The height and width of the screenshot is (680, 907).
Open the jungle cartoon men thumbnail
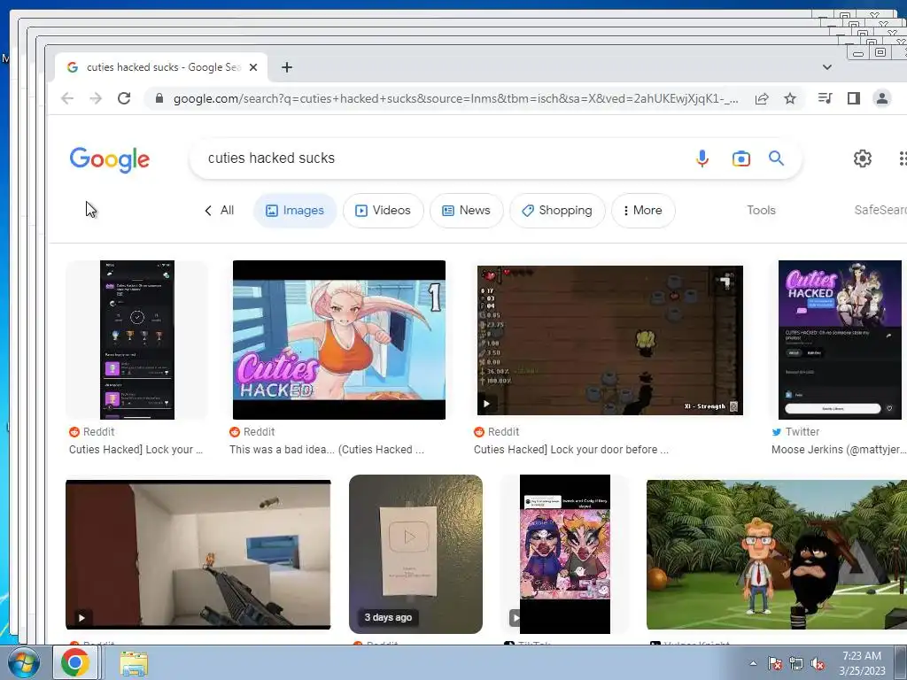coord(776,554)
